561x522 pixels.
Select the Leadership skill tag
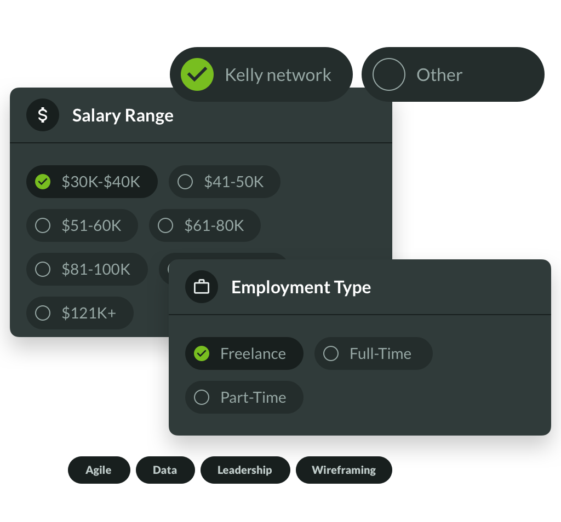point(245,470)
